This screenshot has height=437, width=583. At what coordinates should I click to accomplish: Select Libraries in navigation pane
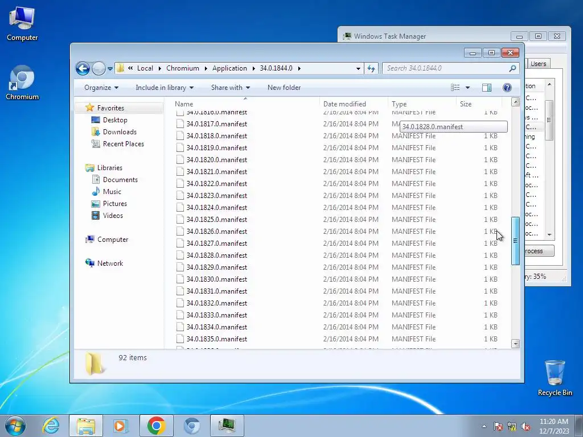(x=110, y=168)
